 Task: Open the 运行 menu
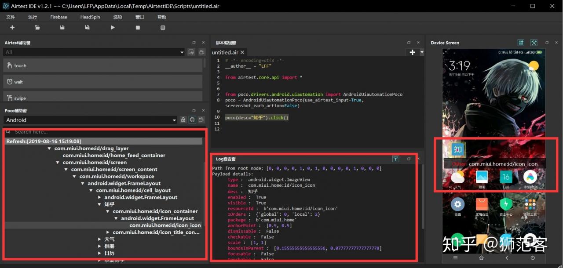point(33,17)
